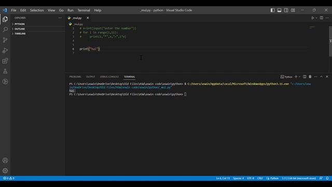Run Python file with play button

pos(312,18)
